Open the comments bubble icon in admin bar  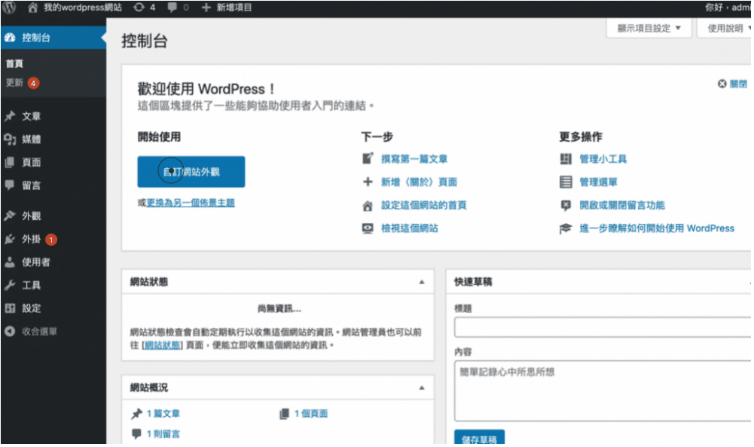point(172,8)
